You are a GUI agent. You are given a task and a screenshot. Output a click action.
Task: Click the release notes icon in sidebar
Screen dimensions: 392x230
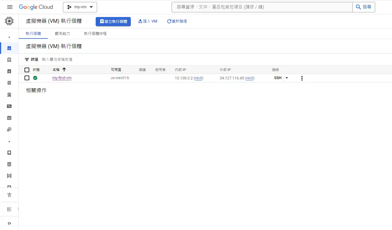[9, 209]
